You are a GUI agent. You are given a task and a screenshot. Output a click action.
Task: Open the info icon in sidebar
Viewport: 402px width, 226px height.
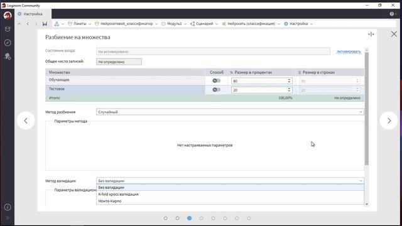pyautogui.click(x=8, y=207)
